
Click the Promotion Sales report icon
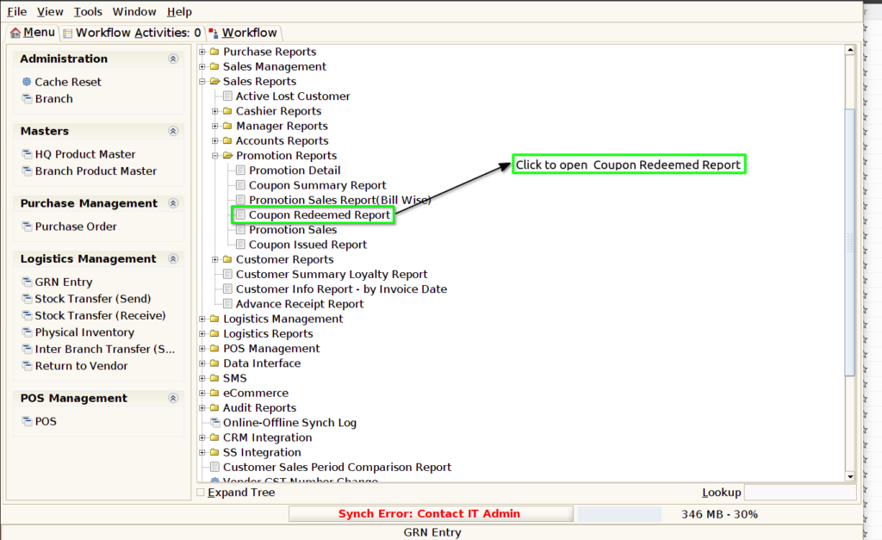click(241, 229)
